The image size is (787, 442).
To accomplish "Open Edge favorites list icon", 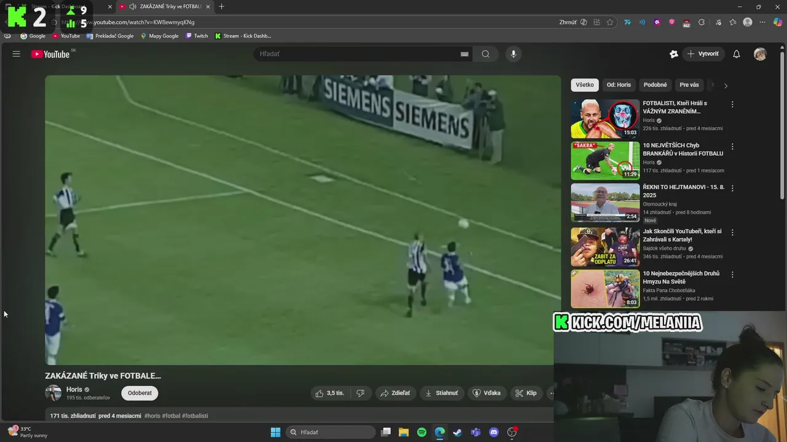I will pos(733,22).
